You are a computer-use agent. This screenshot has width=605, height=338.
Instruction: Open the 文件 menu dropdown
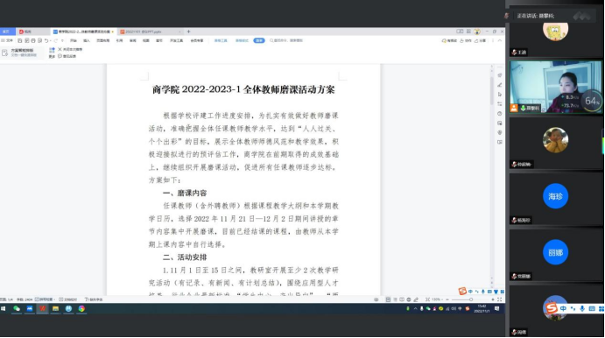(x=8, y=40)
